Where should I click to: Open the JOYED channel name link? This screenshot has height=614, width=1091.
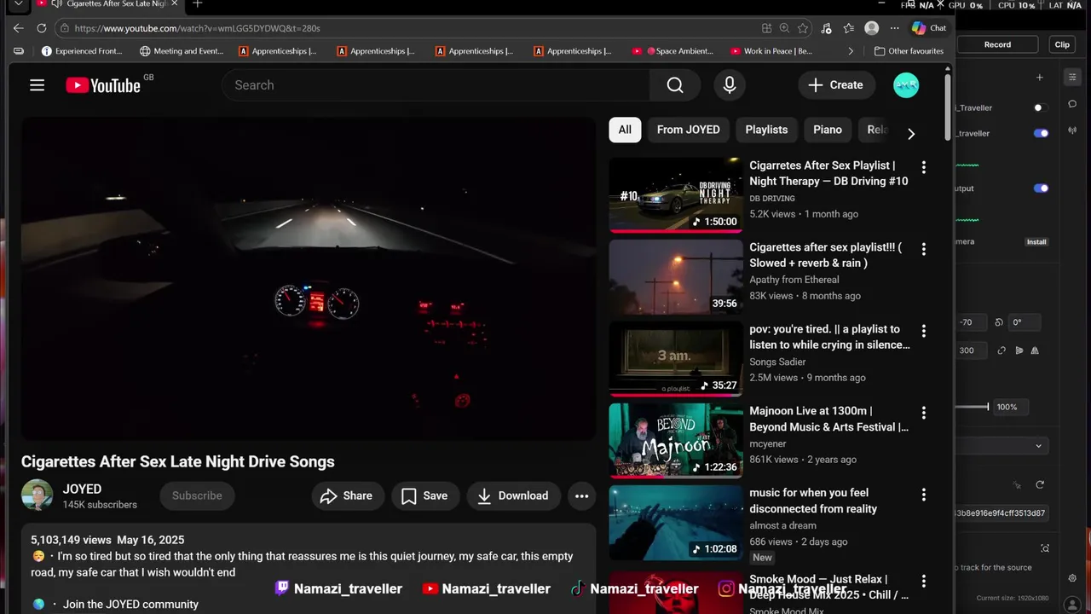pyautogui.click(x=82, y=489)
